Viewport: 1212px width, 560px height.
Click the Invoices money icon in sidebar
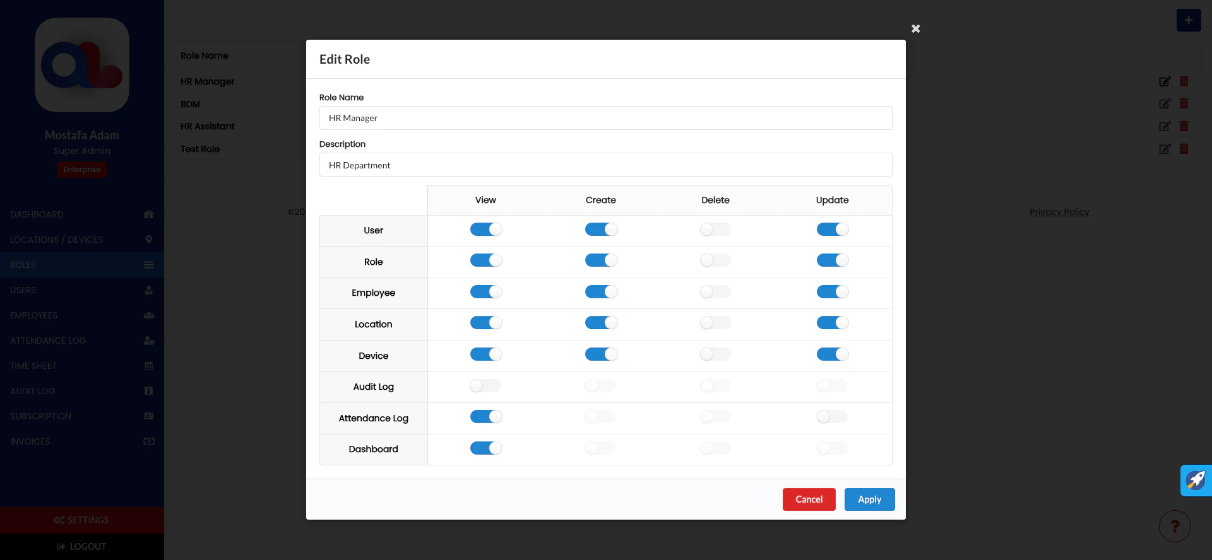(x=149, y=441)
